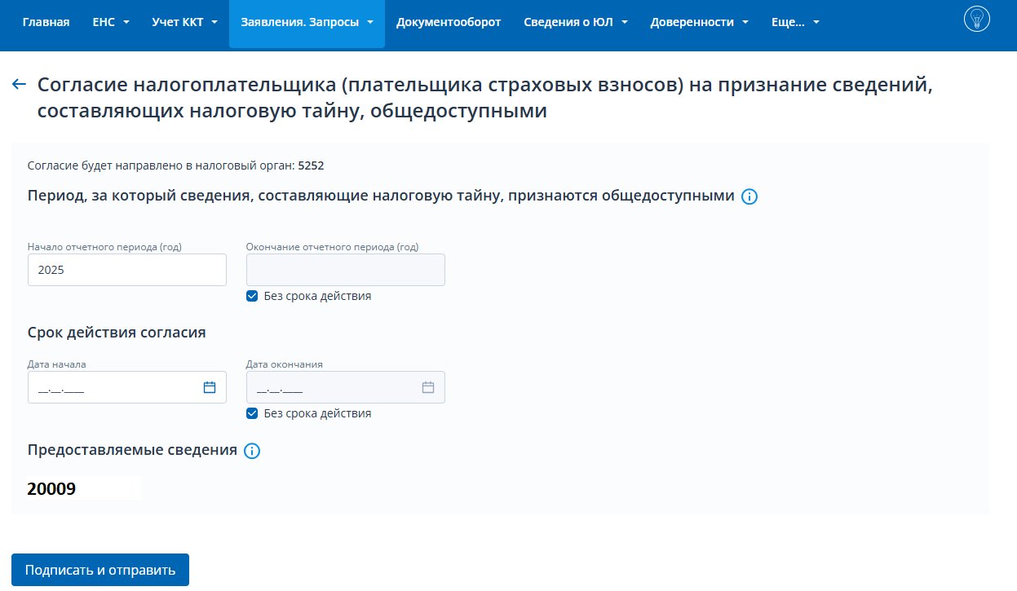Go to the Главная page
This screenshot has height=591, width=1017.
(46, 23)
